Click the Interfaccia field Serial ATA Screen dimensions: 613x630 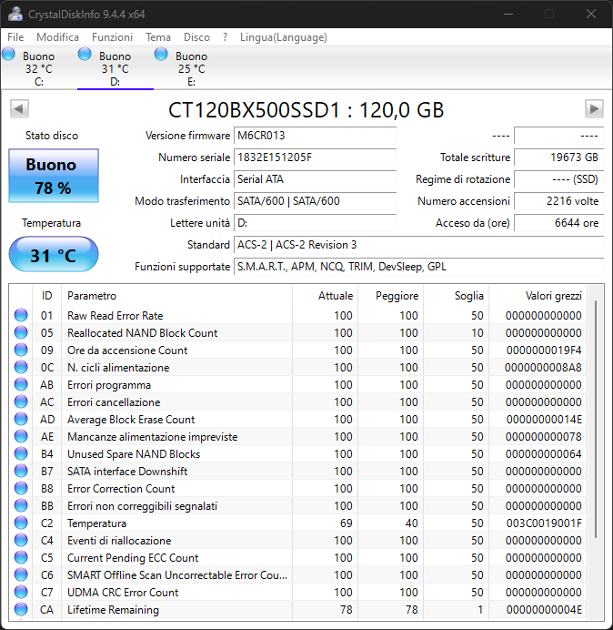315,178
